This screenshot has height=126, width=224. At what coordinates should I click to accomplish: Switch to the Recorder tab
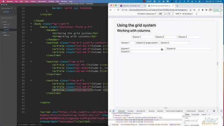click(x=140, y=111)
